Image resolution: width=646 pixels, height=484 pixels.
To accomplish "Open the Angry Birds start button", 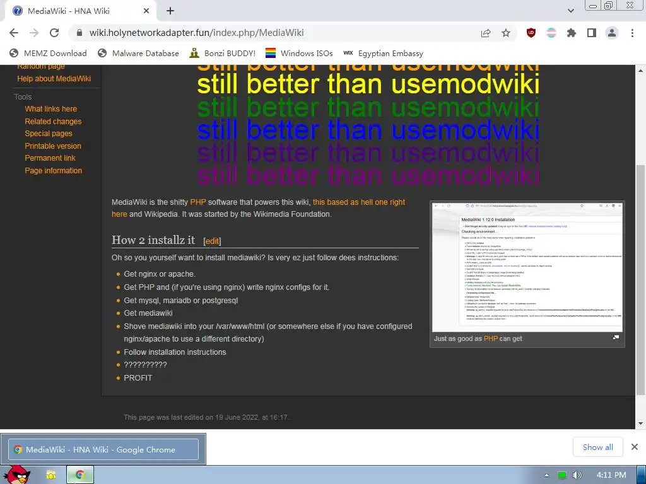I will pos(16,475).
